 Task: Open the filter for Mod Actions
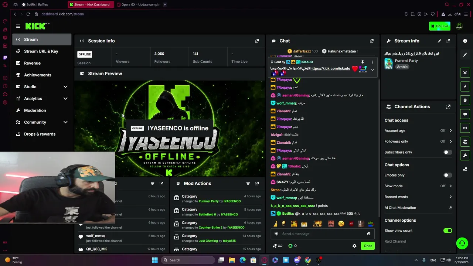pyautogui.click(x=248, y=184)
